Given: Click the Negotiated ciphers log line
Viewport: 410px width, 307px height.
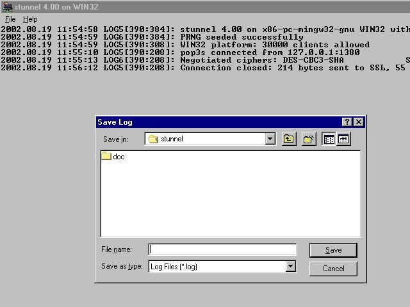Looking at the screenshot, I should point(205,60).
